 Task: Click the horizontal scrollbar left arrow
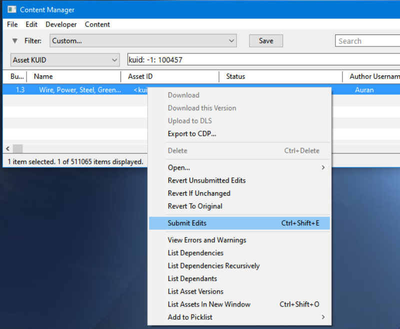[7, 148]
